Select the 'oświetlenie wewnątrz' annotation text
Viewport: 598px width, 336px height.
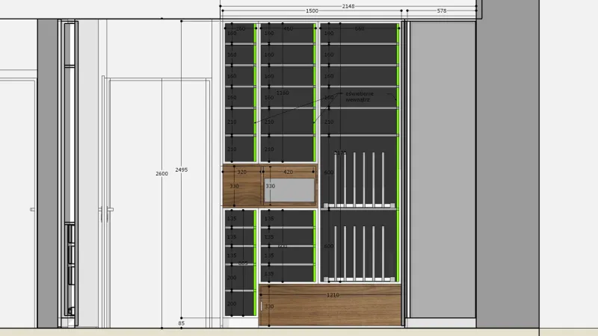click(x=360, y=96)
